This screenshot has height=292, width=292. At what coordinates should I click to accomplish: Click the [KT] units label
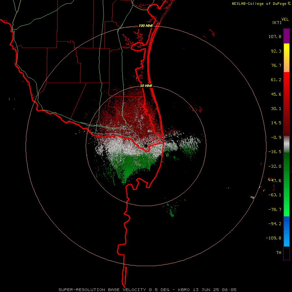click(277, 22)
